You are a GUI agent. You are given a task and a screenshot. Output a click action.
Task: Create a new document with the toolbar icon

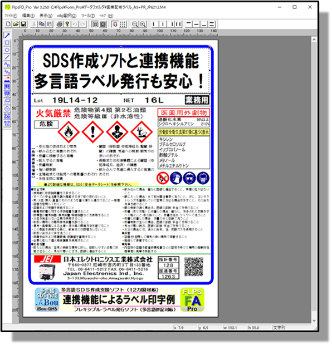pos(8,24)
